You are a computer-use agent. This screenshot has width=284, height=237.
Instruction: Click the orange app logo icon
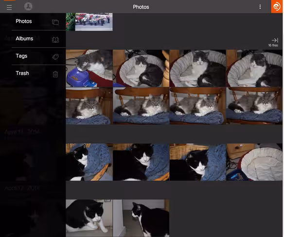click(277, 6)
